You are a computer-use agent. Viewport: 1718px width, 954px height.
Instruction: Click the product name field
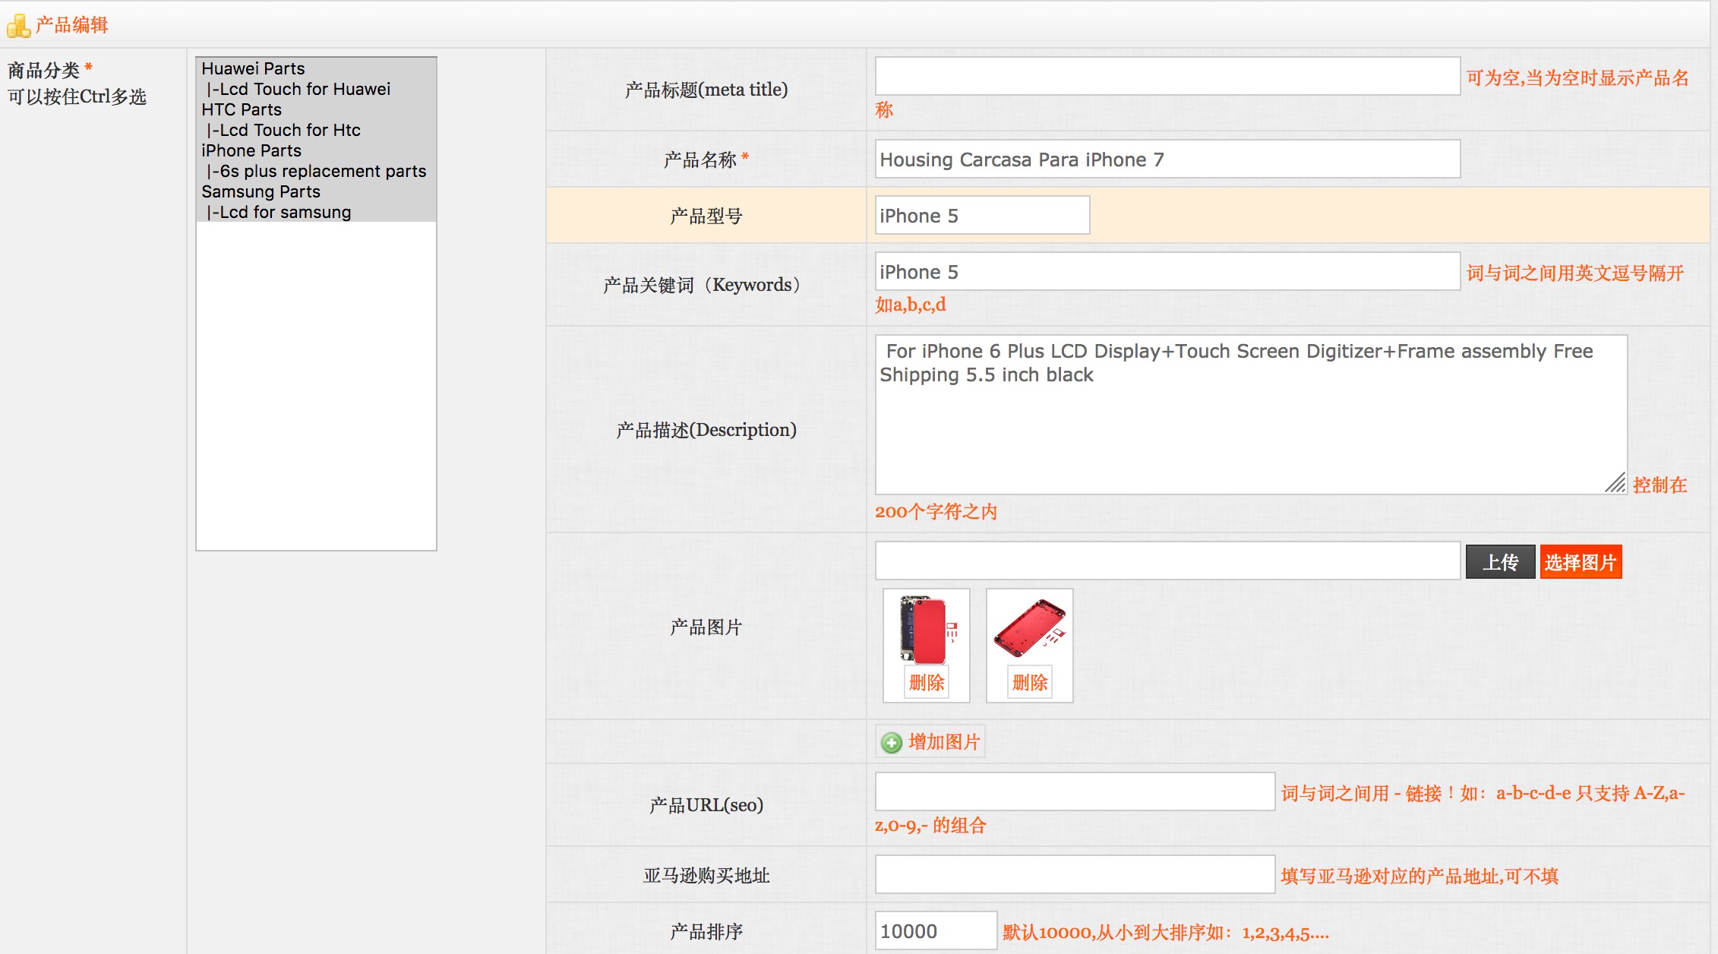(1167, 160)
